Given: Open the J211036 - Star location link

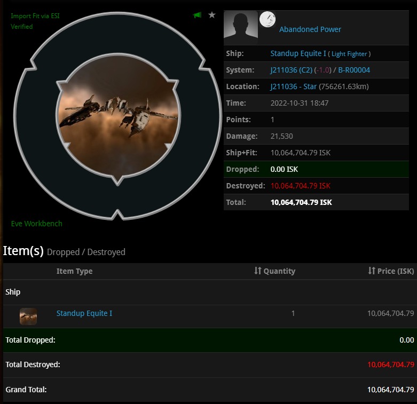Looking at the screenshot, I should tap(293, 86).
